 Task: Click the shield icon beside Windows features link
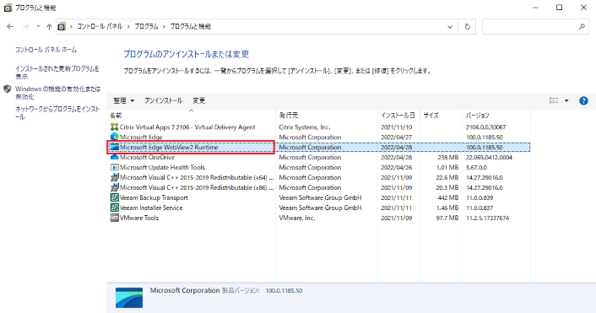coord(8,89)
